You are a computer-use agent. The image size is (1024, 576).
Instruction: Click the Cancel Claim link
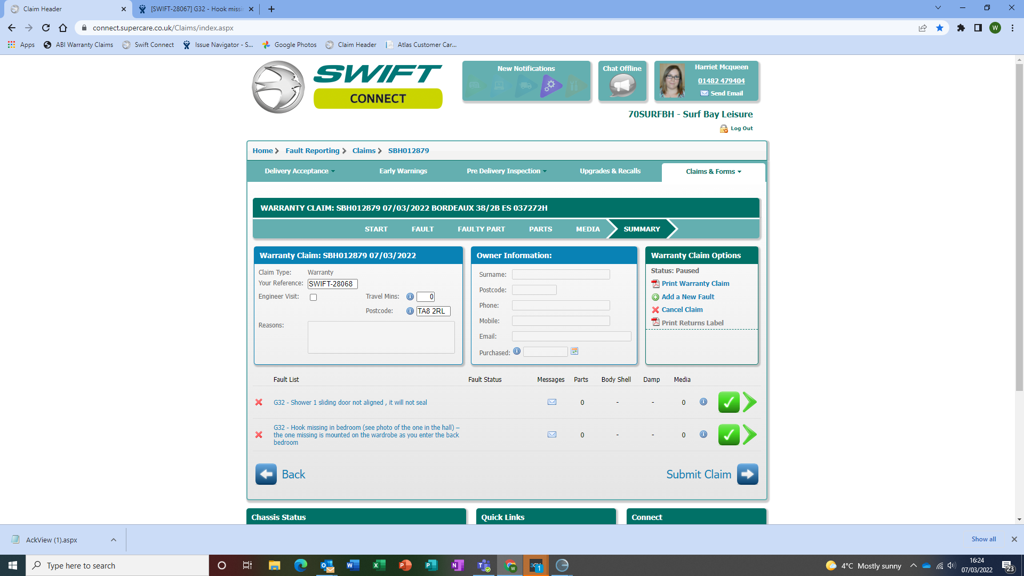coord(682,310)
